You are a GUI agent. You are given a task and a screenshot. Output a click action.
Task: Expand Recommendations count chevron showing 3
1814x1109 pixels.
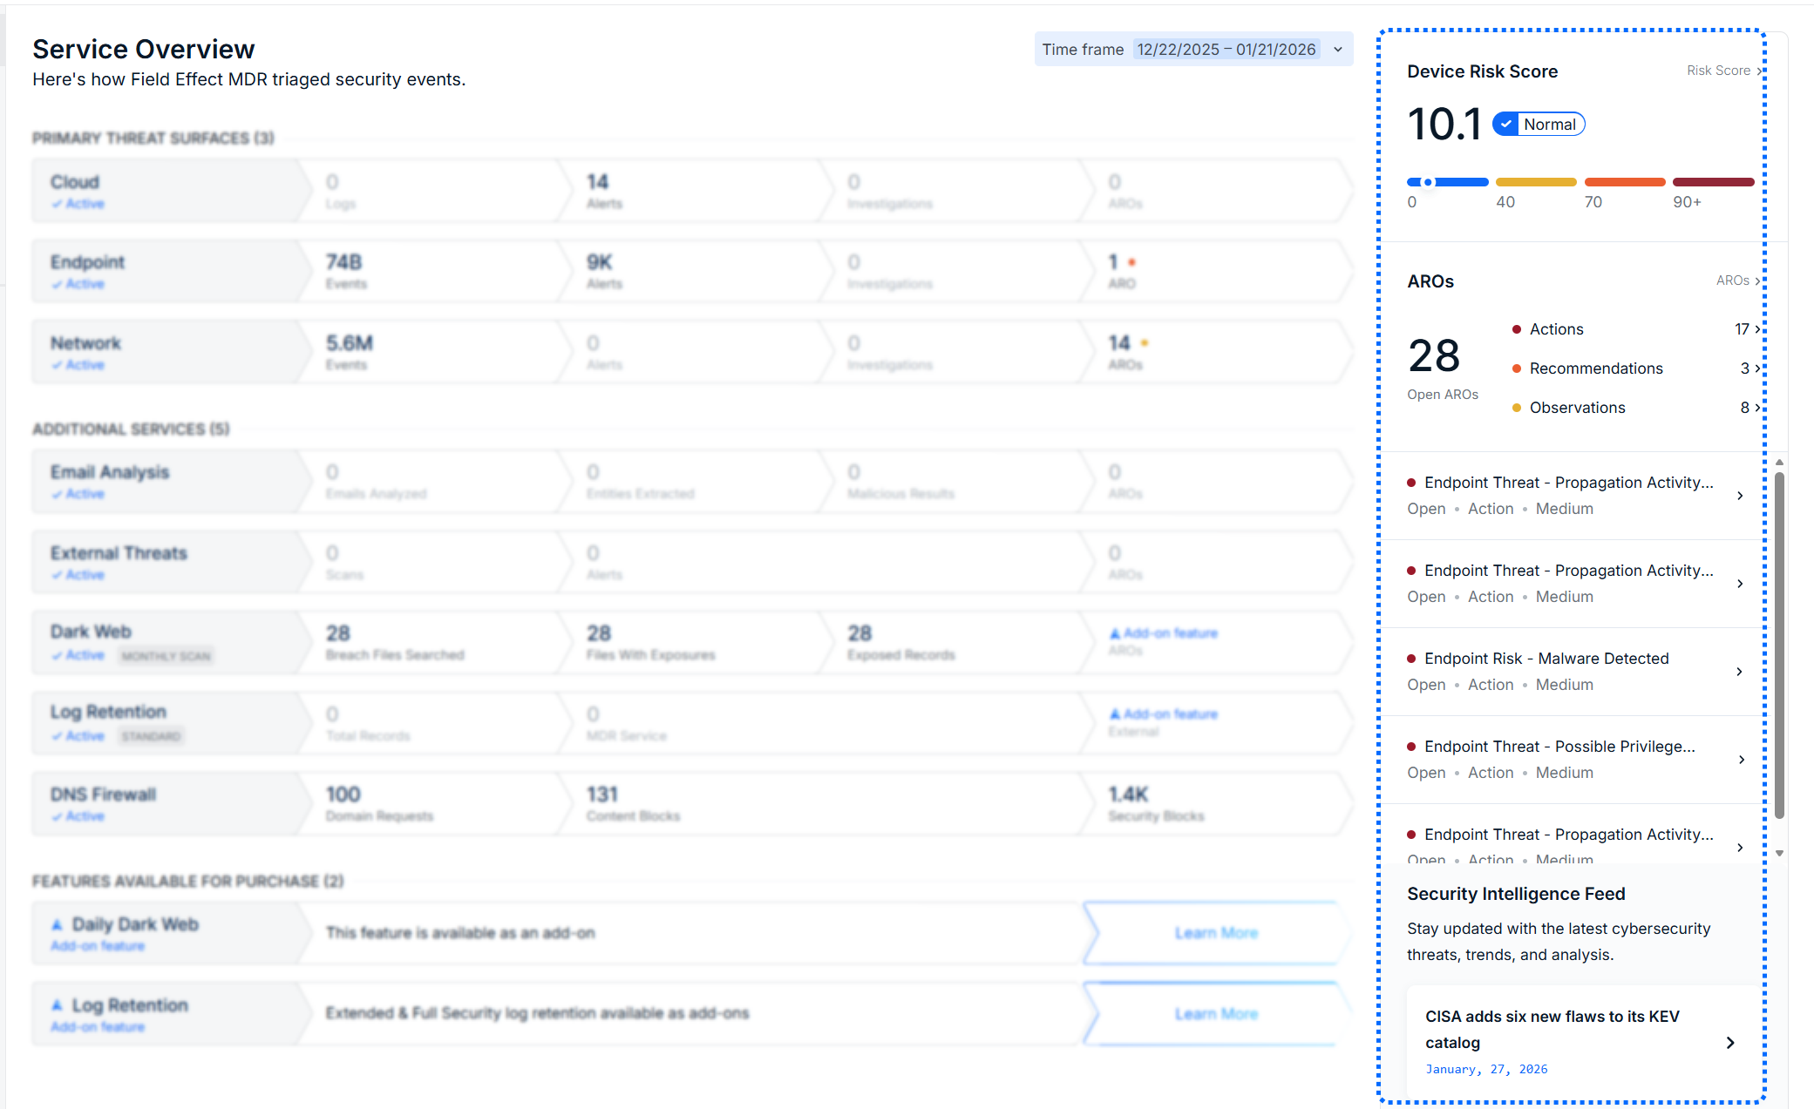[1757, 369]
